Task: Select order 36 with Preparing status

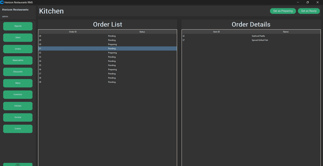Action: 108,69
